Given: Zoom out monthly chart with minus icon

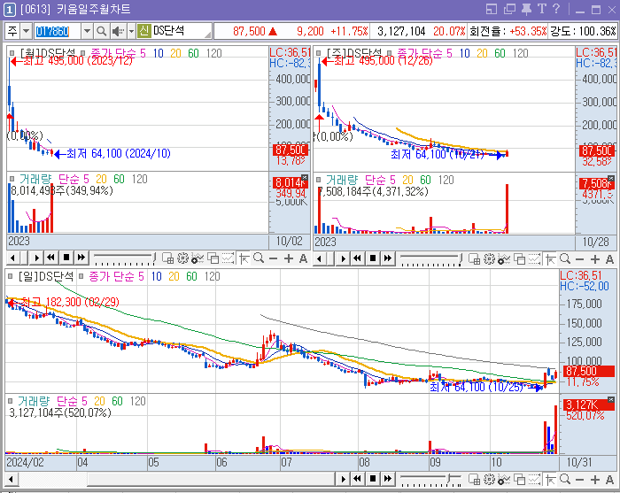Looking at the screenshot, I should pos(273,258).
